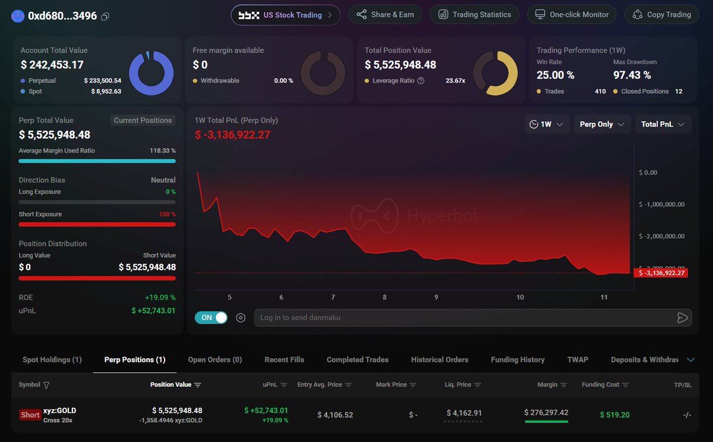Click the uPnL $ +52,743.01 in sidebar

click(153, 311)
